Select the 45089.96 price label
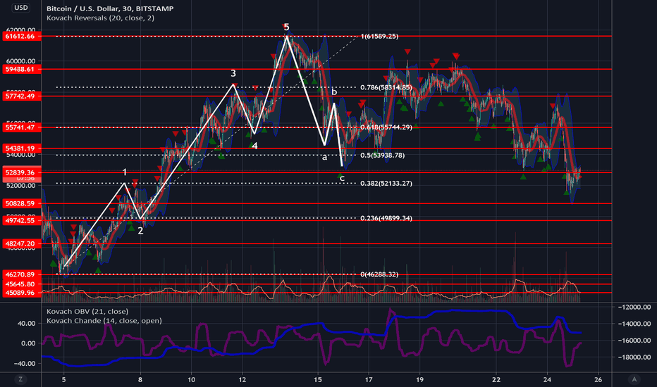 tap(22, 293)
